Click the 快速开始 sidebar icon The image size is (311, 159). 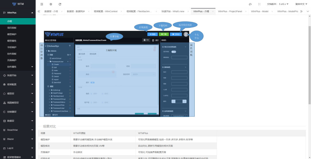coord(4,76)
